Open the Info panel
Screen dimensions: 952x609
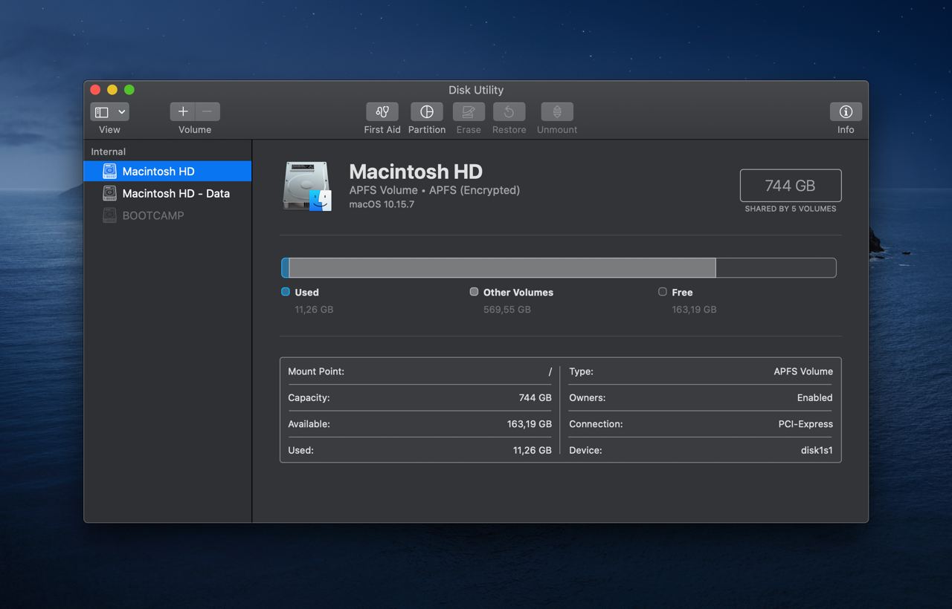point(846,111)
